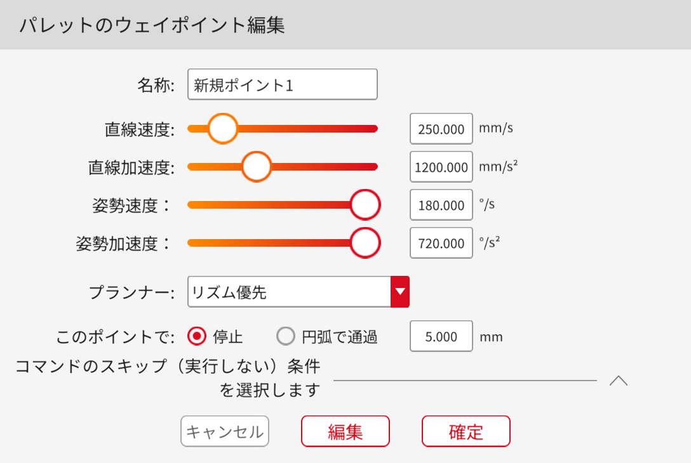Collapse the skip condition section chevron
Viewport: 691px width, 463px height.
pyautogui.click(x=618, y=381)
